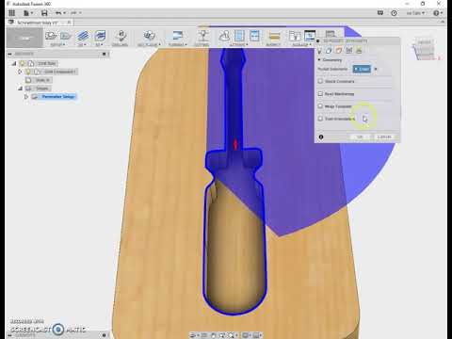Click the Drilling tool icon
Viewport: 452px width, 339px height.
click(121, 36)
